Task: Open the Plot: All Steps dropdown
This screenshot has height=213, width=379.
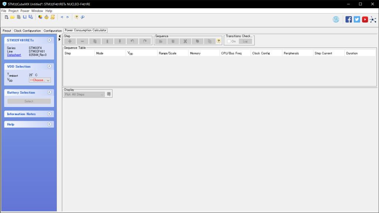Action: click(84, 95)
